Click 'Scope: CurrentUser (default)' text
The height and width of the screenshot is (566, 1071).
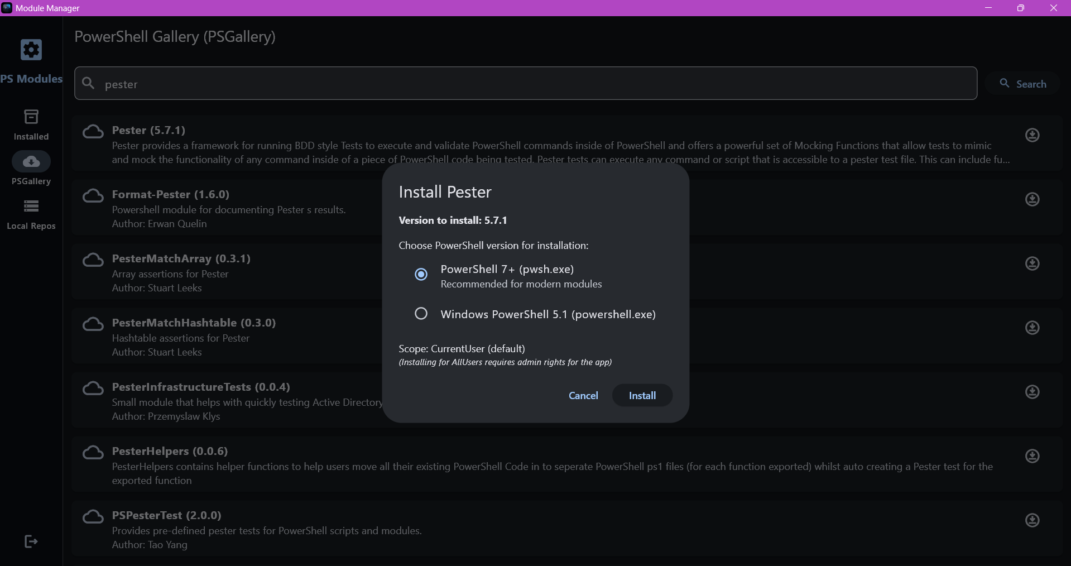(462, 349)
